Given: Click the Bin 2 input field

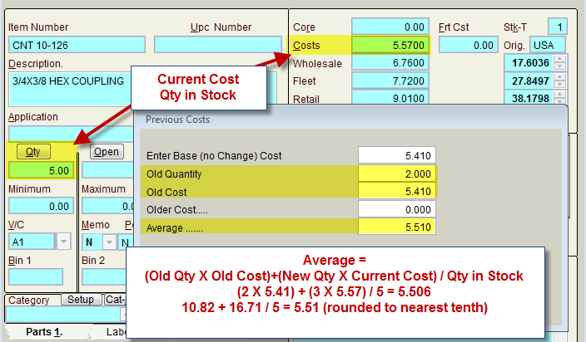Looking at the screenshot, I should coord(104,276).
